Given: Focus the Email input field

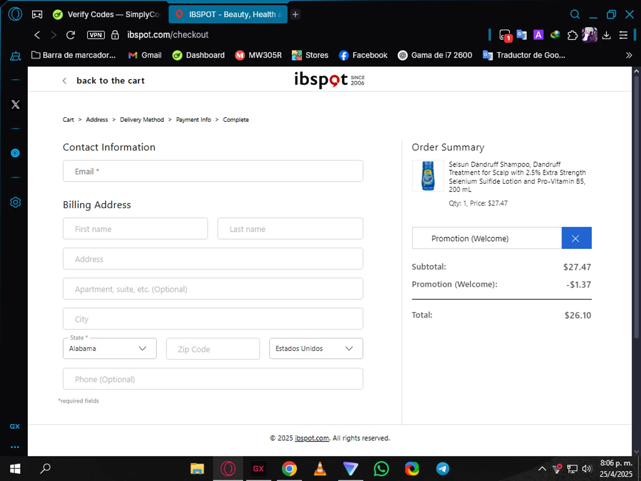Looking at the screenshot, I should [213, 171].
